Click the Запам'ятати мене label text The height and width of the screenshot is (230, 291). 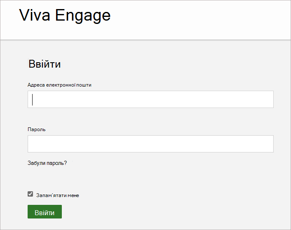[x=58, y=195]
